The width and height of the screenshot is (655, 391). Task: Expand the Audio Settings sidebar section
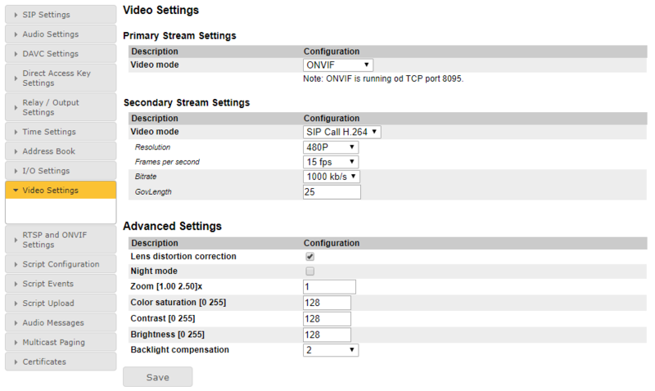coord(61,34)
